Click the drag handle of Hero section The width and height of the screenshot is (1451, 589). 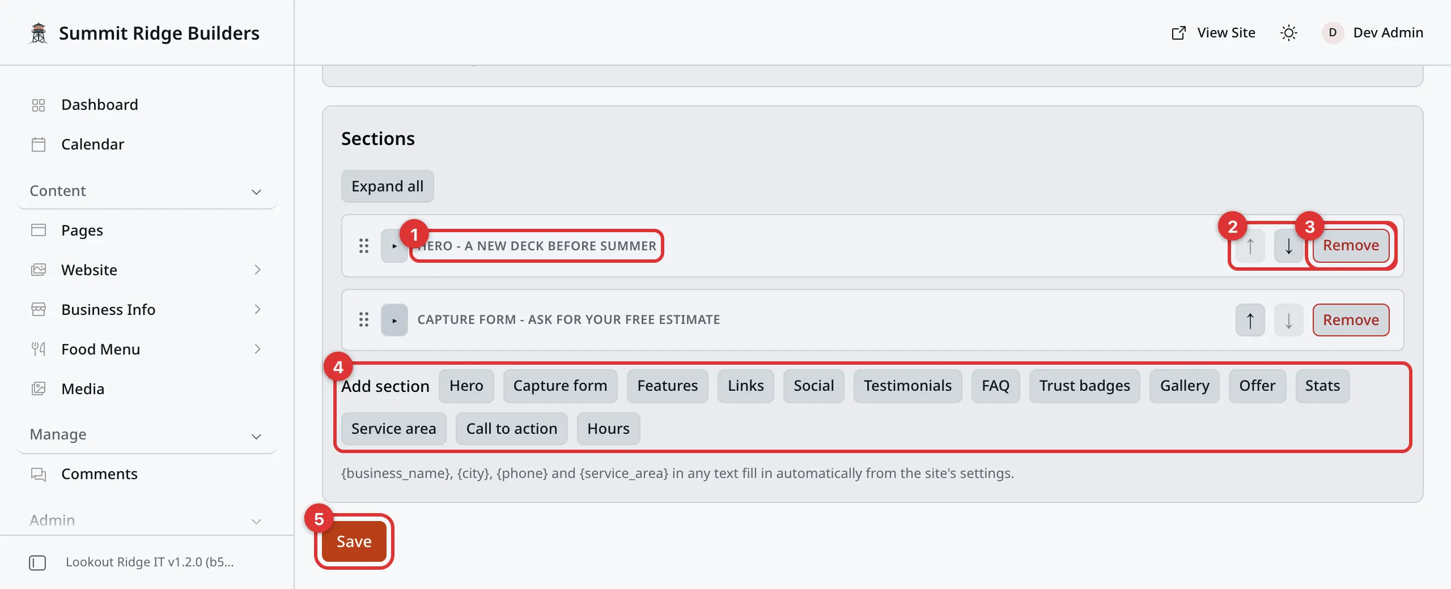pyautogui.click(x=364, y=246)
